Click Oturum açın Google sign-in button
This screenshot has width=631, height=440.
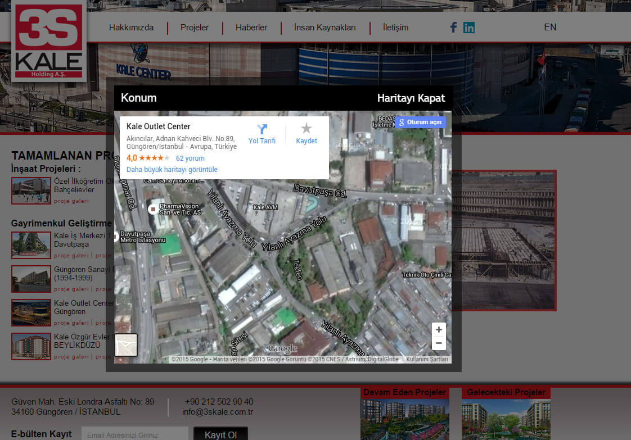420,122
